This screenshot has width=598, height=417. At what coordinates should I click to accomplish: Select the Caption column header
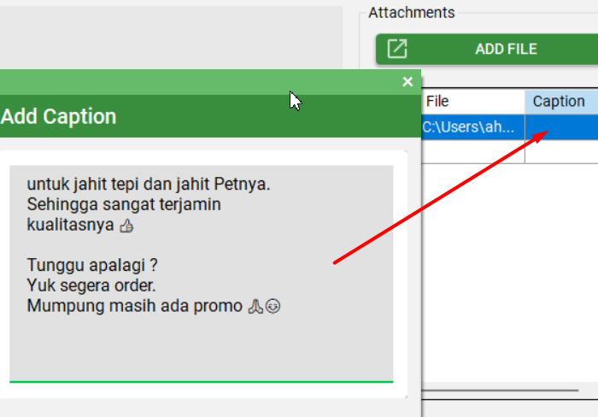560,102
